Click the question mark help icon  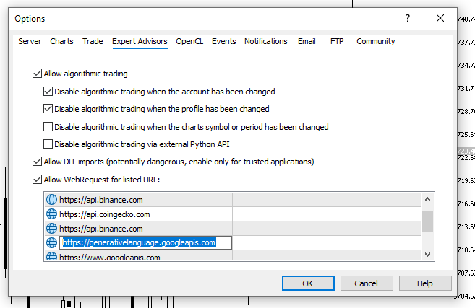[x=408, y=19]
